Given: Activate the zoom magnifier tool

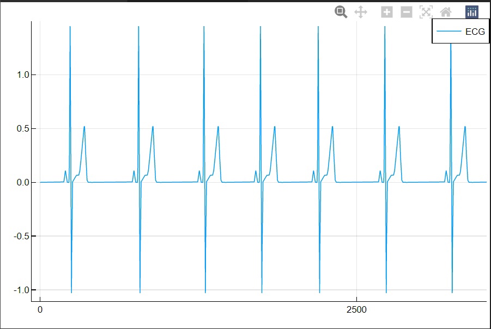Looking at the screenshot, I should pyautogui.click(x=341, y=12).
